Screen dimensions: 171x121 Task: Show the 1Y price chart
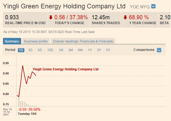click(x=90, y=50)
